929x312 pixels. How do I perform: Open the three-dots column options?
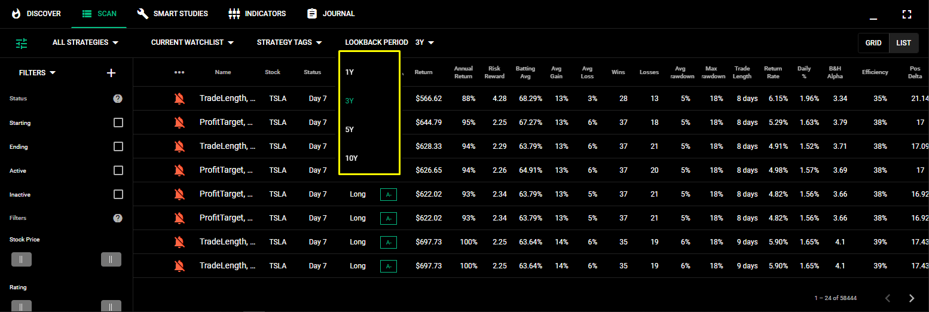tap(179, 72)
